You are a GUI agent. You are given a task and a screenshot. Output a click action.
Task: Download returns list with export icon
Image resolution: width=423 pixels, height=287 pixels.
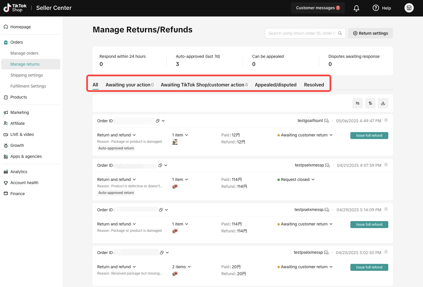point(383,103)
